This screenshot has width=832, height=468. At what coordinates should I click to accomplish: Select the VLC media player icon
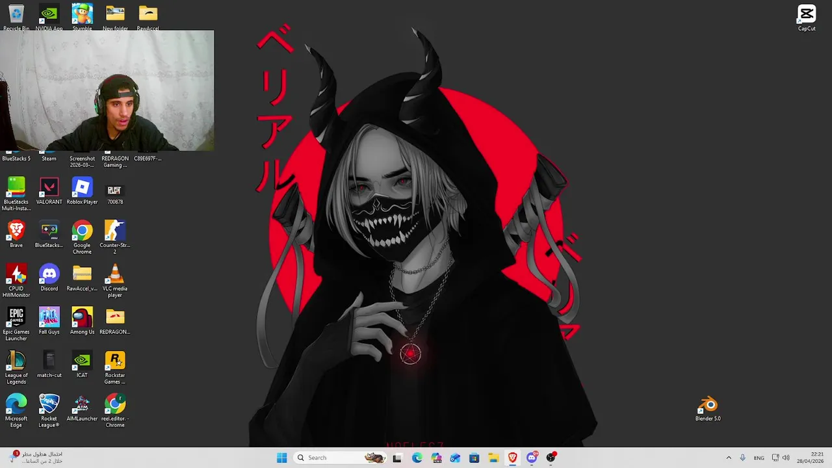tap(115, 281)
